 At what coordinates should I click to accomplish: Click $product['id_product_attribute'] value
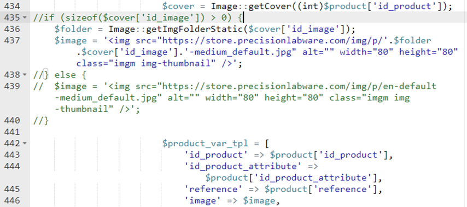point(291,178)
